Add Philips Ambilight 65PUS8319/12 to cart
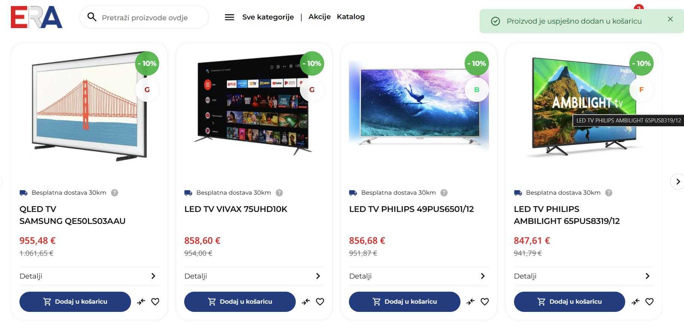The image size is (684, 325). 569,302
